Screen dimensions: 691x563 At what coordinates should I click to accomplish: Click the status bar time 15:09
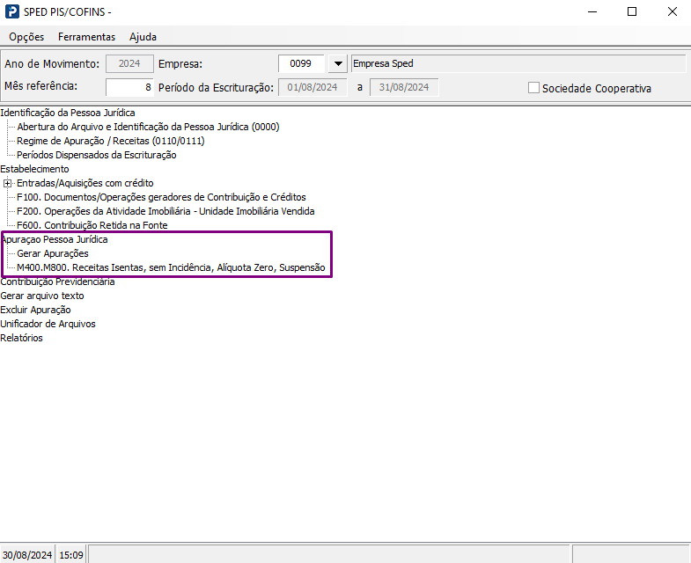[x=71, y=555]
